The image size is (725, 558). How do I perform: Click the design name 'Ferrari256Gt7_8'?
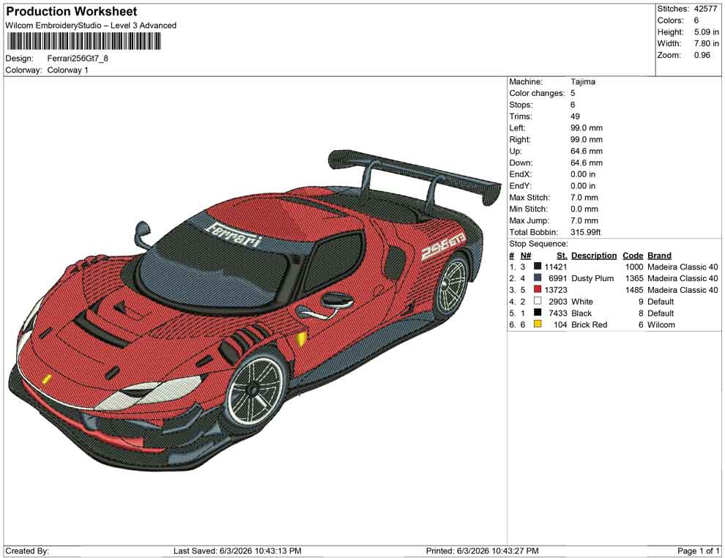point(78,59)
